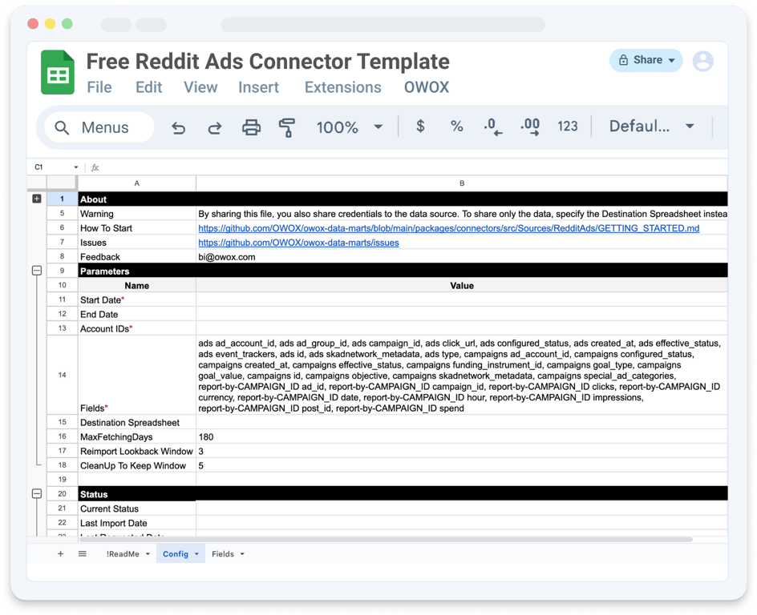
Task: Open the user account avatar
Action: click(x=703, y=61)
